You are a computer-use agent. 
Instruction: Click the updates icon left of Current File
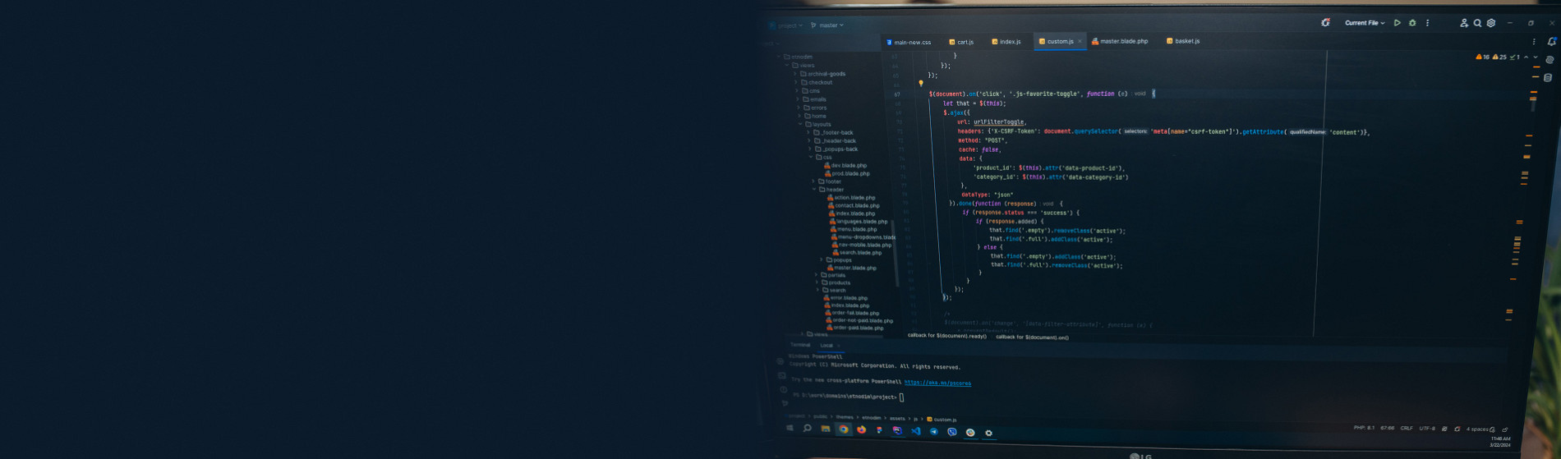point(1325,23)
